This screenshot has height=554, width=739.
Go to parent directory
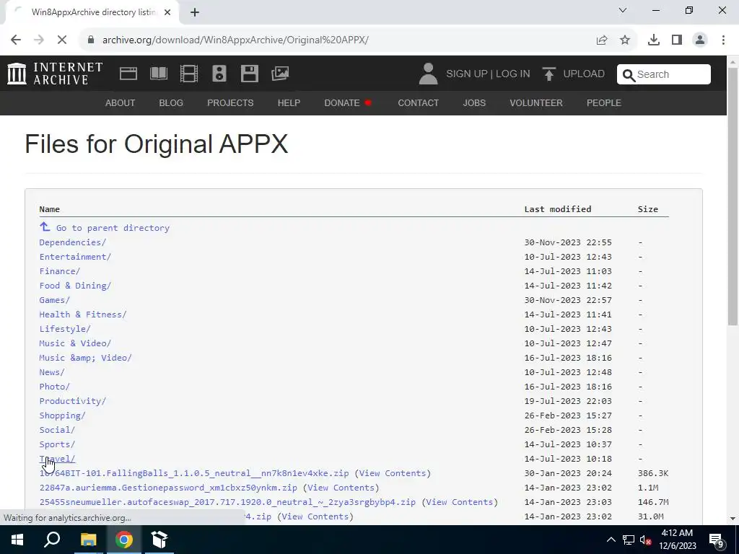tap(105, 227)
